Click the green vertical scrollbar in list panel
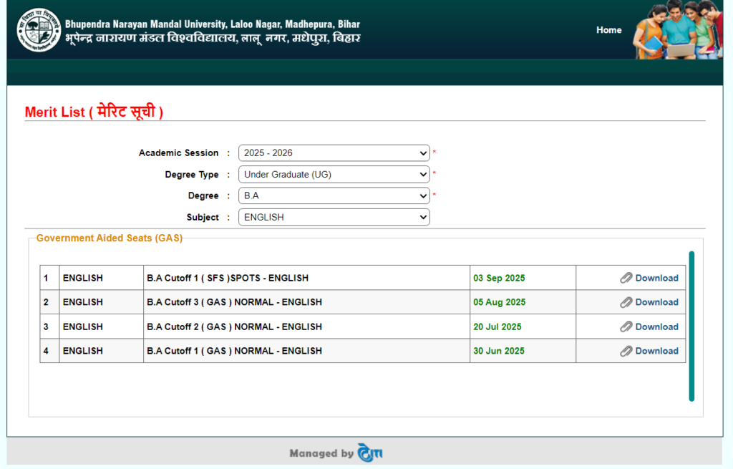 [691, 327]
